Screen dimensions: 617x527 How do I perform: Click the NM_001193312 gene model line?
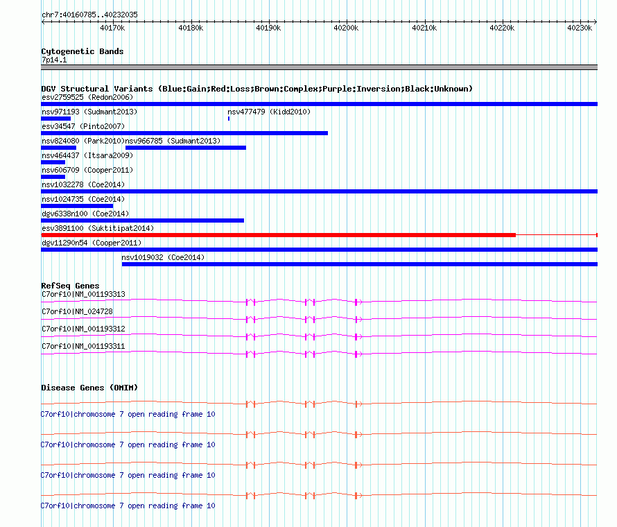[x=319, y=336]
